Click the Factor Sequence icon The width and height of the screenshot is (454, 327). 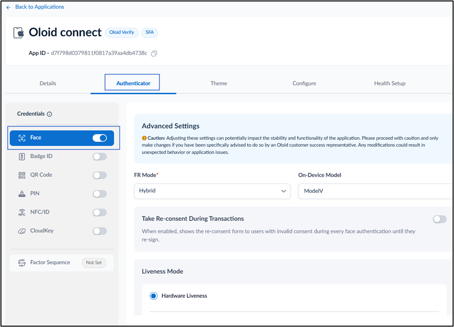coord(22,262)
